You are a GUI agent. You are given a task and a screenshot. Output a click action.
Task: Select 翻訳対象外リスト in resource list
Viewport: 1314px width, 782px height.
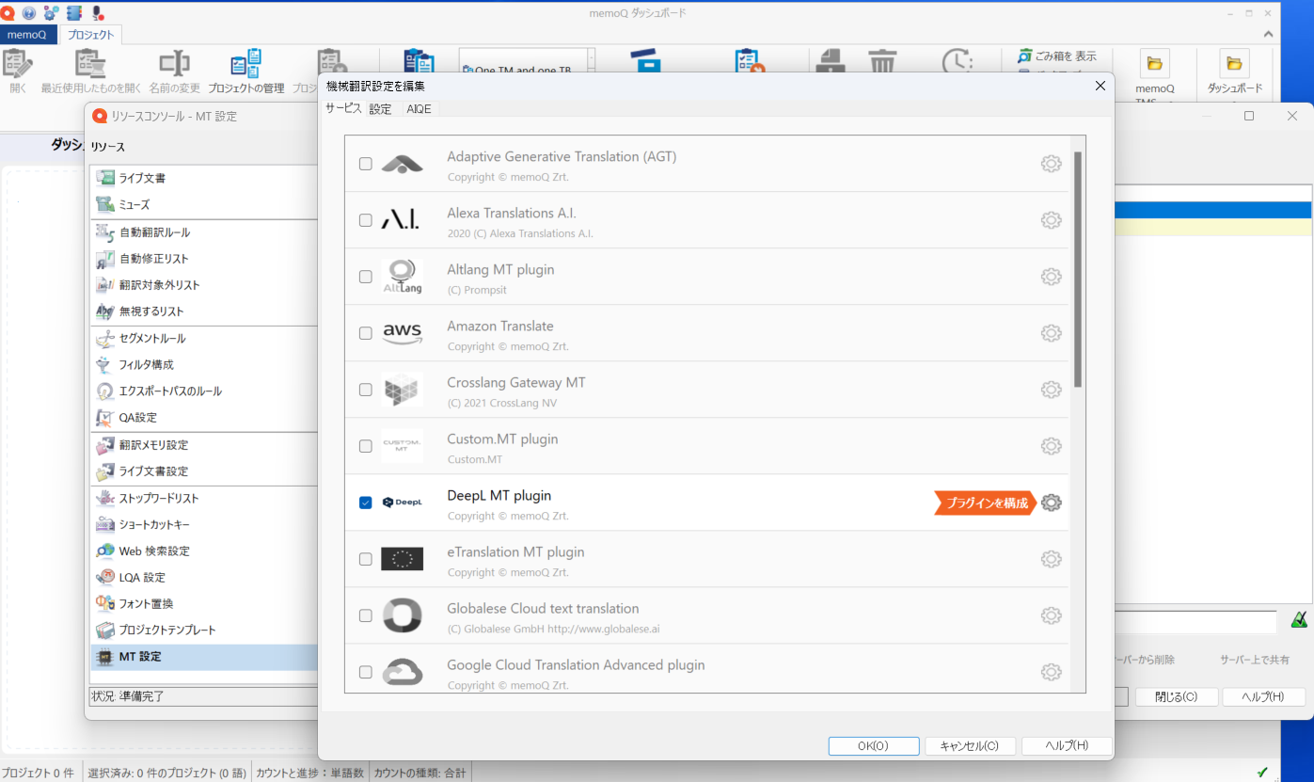click(x=205, y=284)
